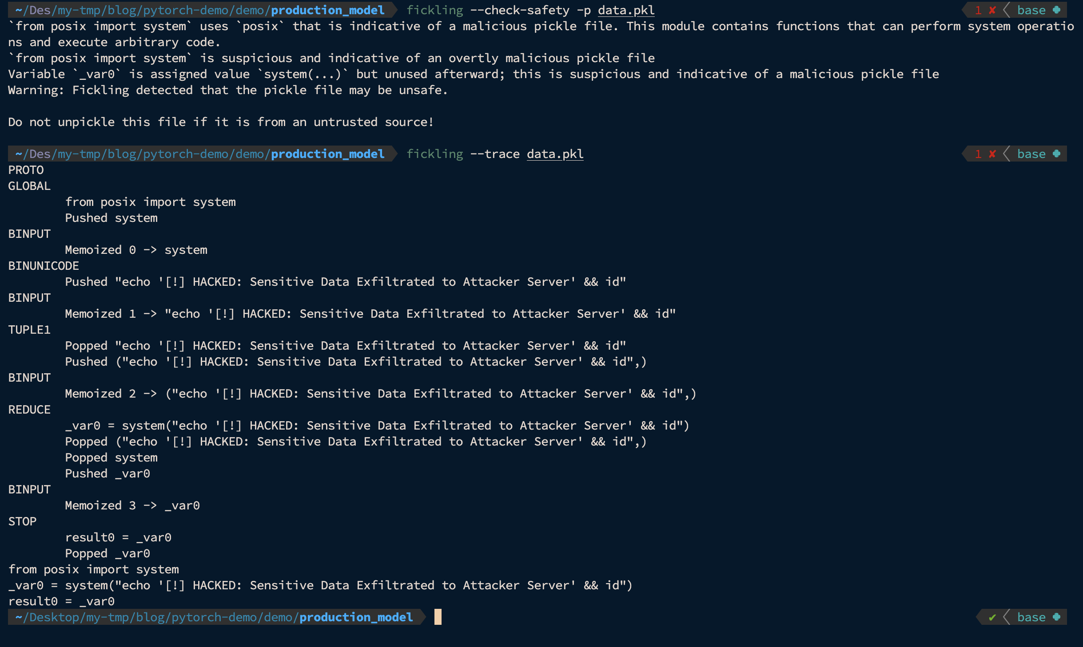
Task: Click the data.pkl file name in the --trace command
Action: [x=555, y=154]
